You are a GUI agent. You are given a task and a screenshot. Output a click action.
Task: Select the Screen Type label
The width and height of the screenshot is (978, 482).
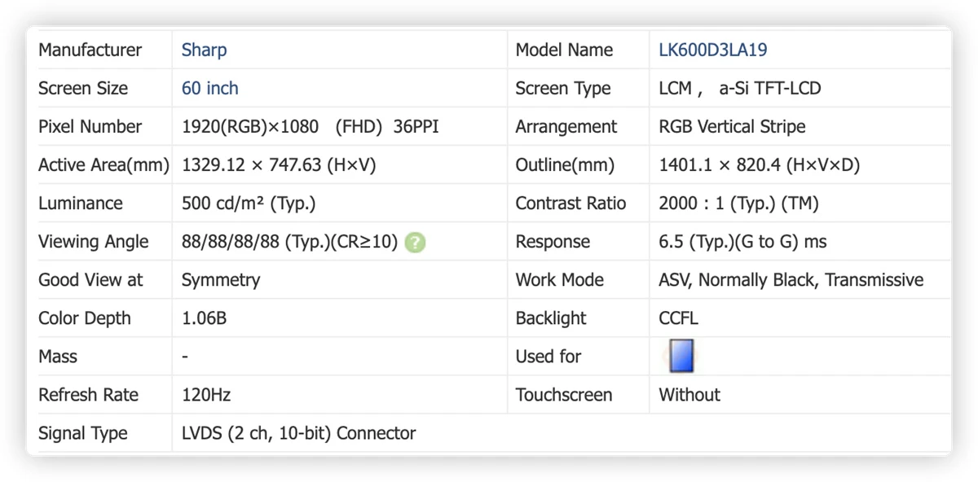(563, 88)
